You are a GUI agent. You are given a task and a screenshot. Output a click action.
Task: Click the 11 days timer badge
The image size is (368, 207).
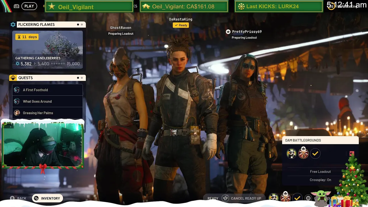click(27, 37)
